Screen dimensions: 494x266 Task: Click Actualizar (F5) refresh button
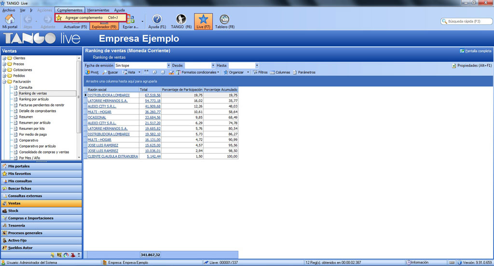click(75, 27)
